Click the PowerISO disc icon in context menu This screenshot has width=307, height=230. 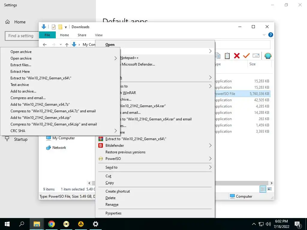101,159
